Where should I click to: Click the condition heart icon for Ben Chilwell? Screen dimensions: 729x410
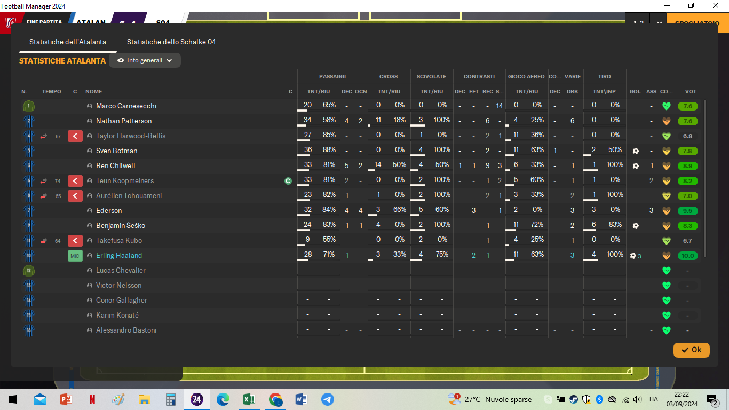(666, 166)
